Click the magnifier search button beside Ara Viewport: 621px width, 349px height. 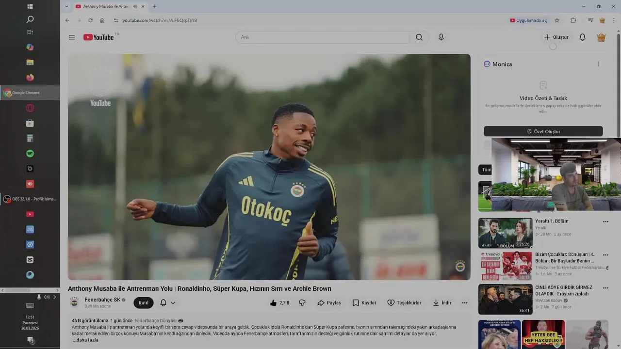coord(419,37)
